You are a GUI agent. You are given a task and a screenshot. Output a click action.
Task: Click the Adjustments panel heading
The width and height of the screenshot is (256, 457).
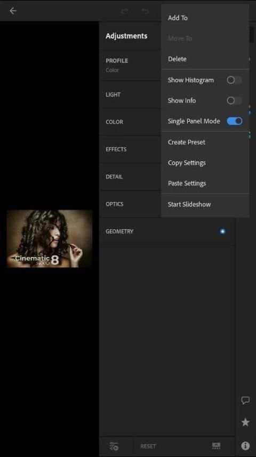coord(126,36)
